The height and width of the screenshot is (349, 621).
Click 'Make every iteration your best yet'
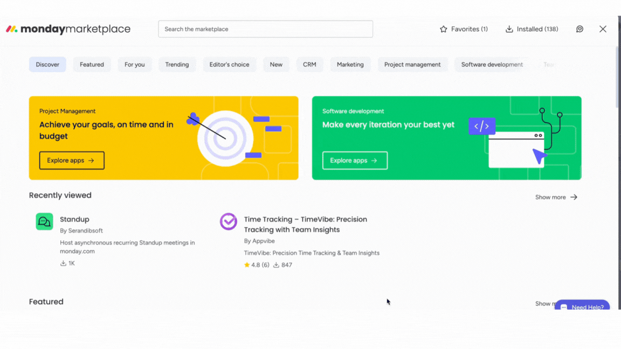click(x=388, y=124)
